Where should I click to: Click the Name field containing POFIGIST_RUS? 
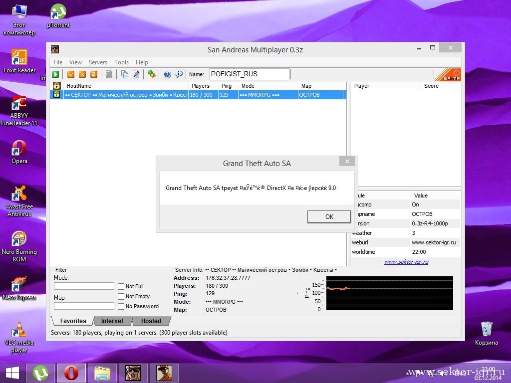[x=250, y=74]
